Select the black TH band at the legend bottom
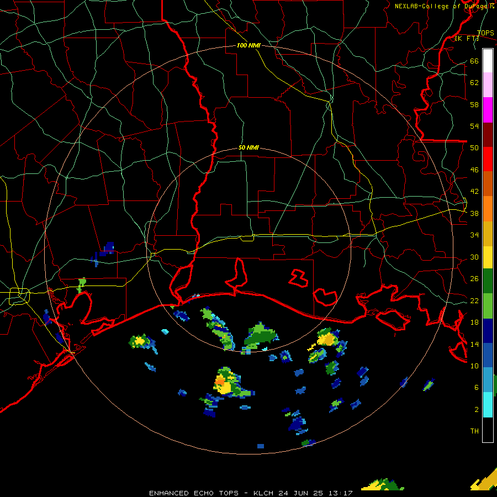Viewport: 497px width, 497px height. tap(488, 430)
